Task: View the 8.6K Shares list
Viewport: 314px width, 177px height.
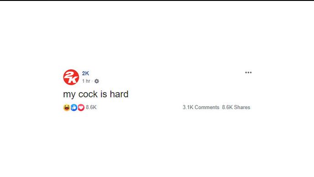Action: [x=236, y=107]
